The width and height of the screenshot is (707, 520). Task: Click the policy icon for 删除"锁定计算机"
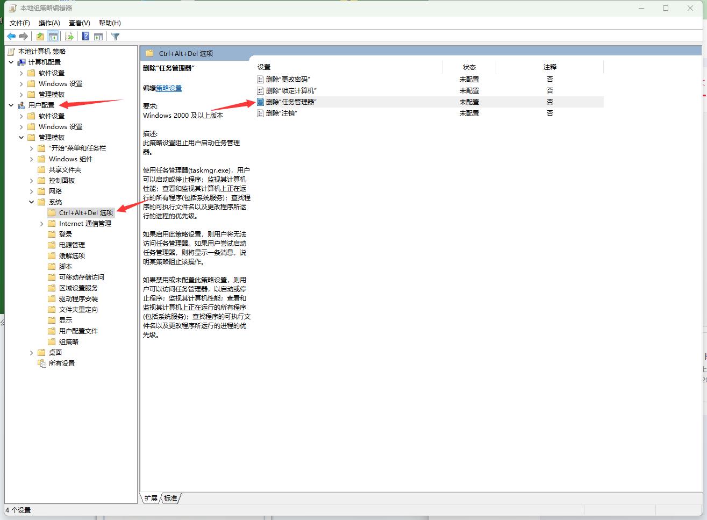click(x=261, y=90)
